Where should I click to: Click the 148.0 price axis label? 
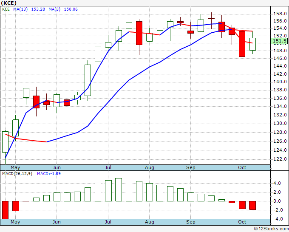(280, 51)
